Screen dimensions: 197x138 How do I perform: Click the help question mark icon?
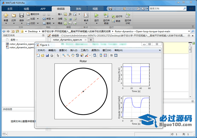pyautogui.click(x=143, y=9)
